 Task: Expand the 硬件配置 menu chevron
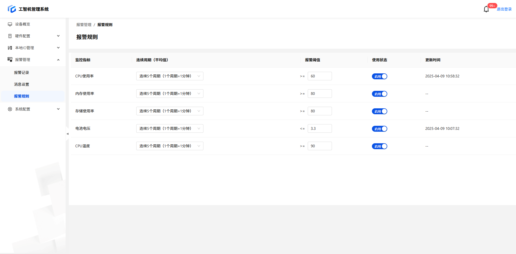(x=58, y=36)
